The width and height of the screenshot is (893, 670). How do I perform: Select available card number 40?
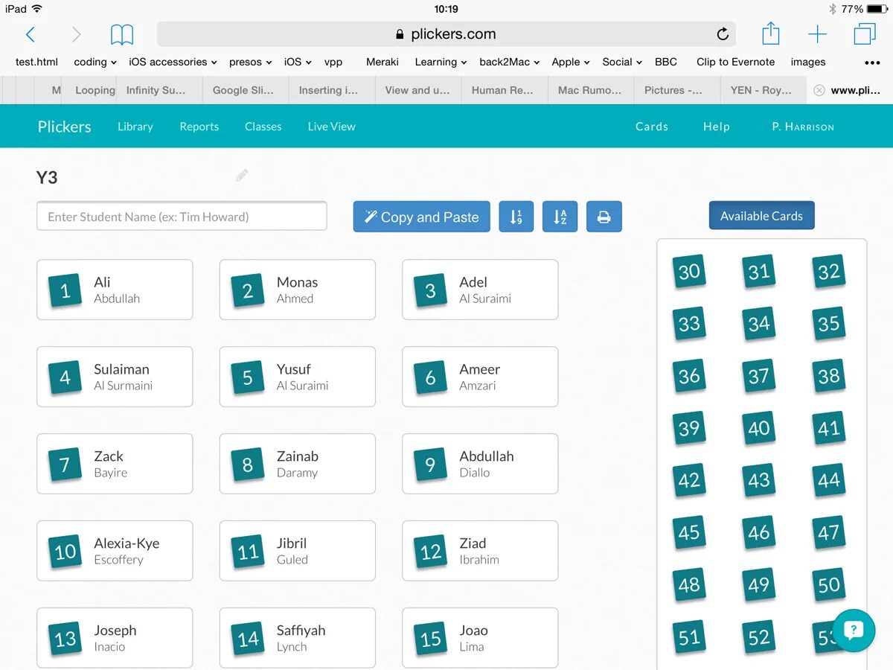(x=759, y=428)
